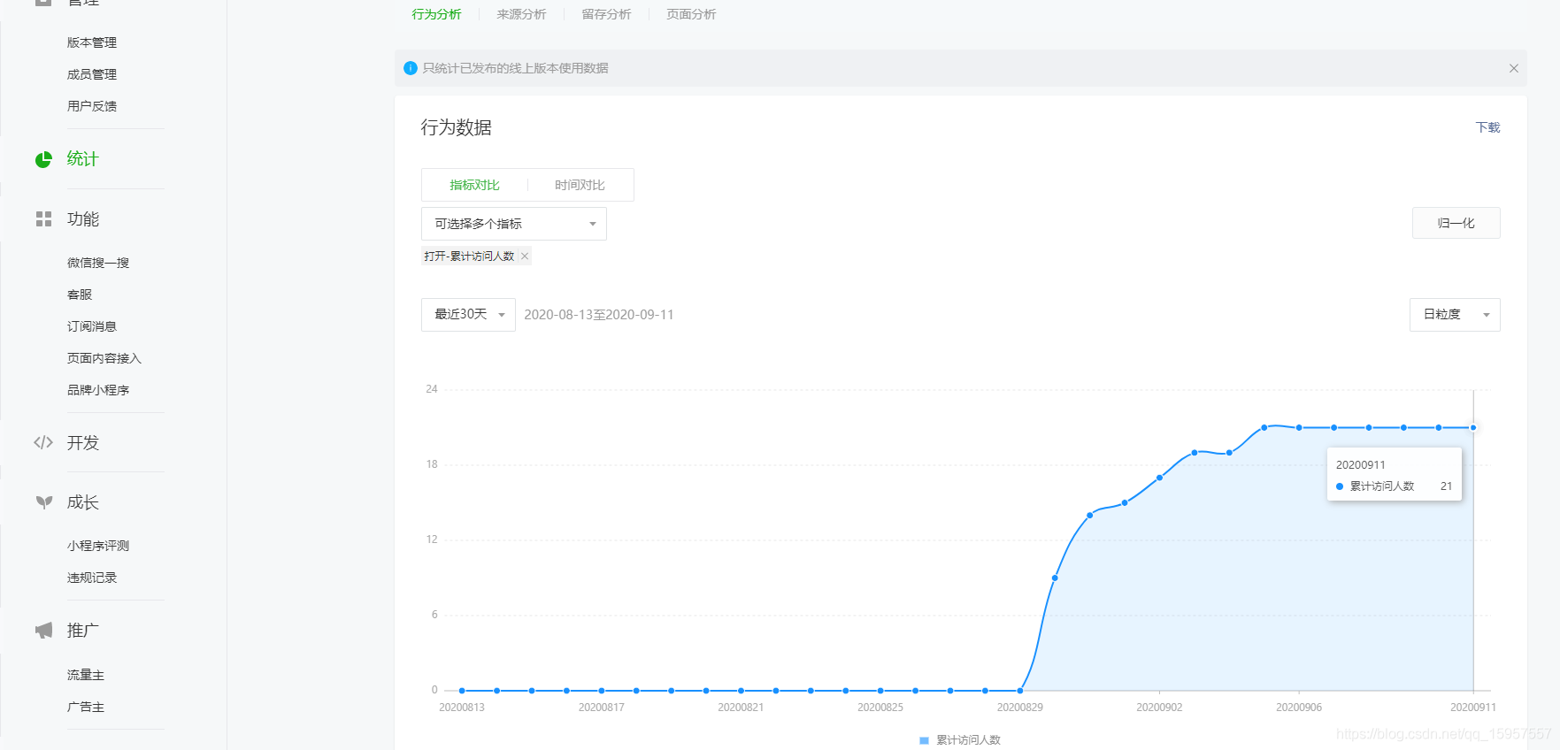Switch to 指标对比 comparison mode
1560x750 pixels.
tap(474, 185)
